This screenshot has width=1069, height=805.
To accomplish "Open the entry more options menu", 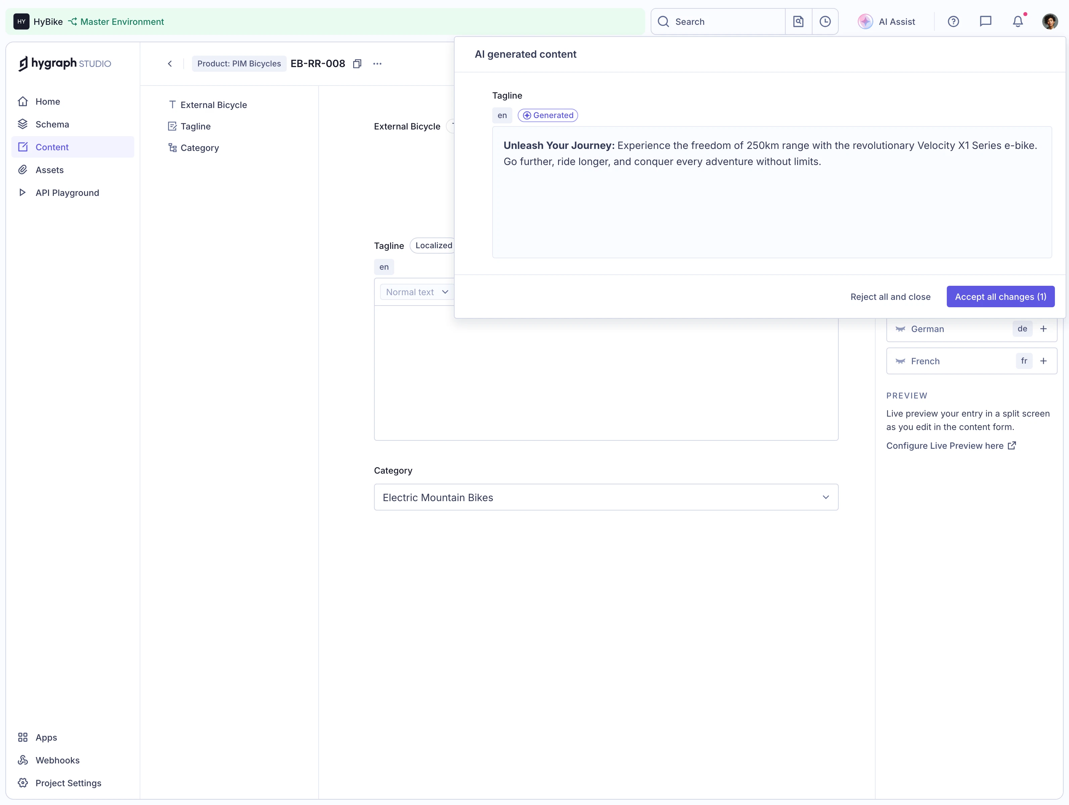I will pos(377,63).
